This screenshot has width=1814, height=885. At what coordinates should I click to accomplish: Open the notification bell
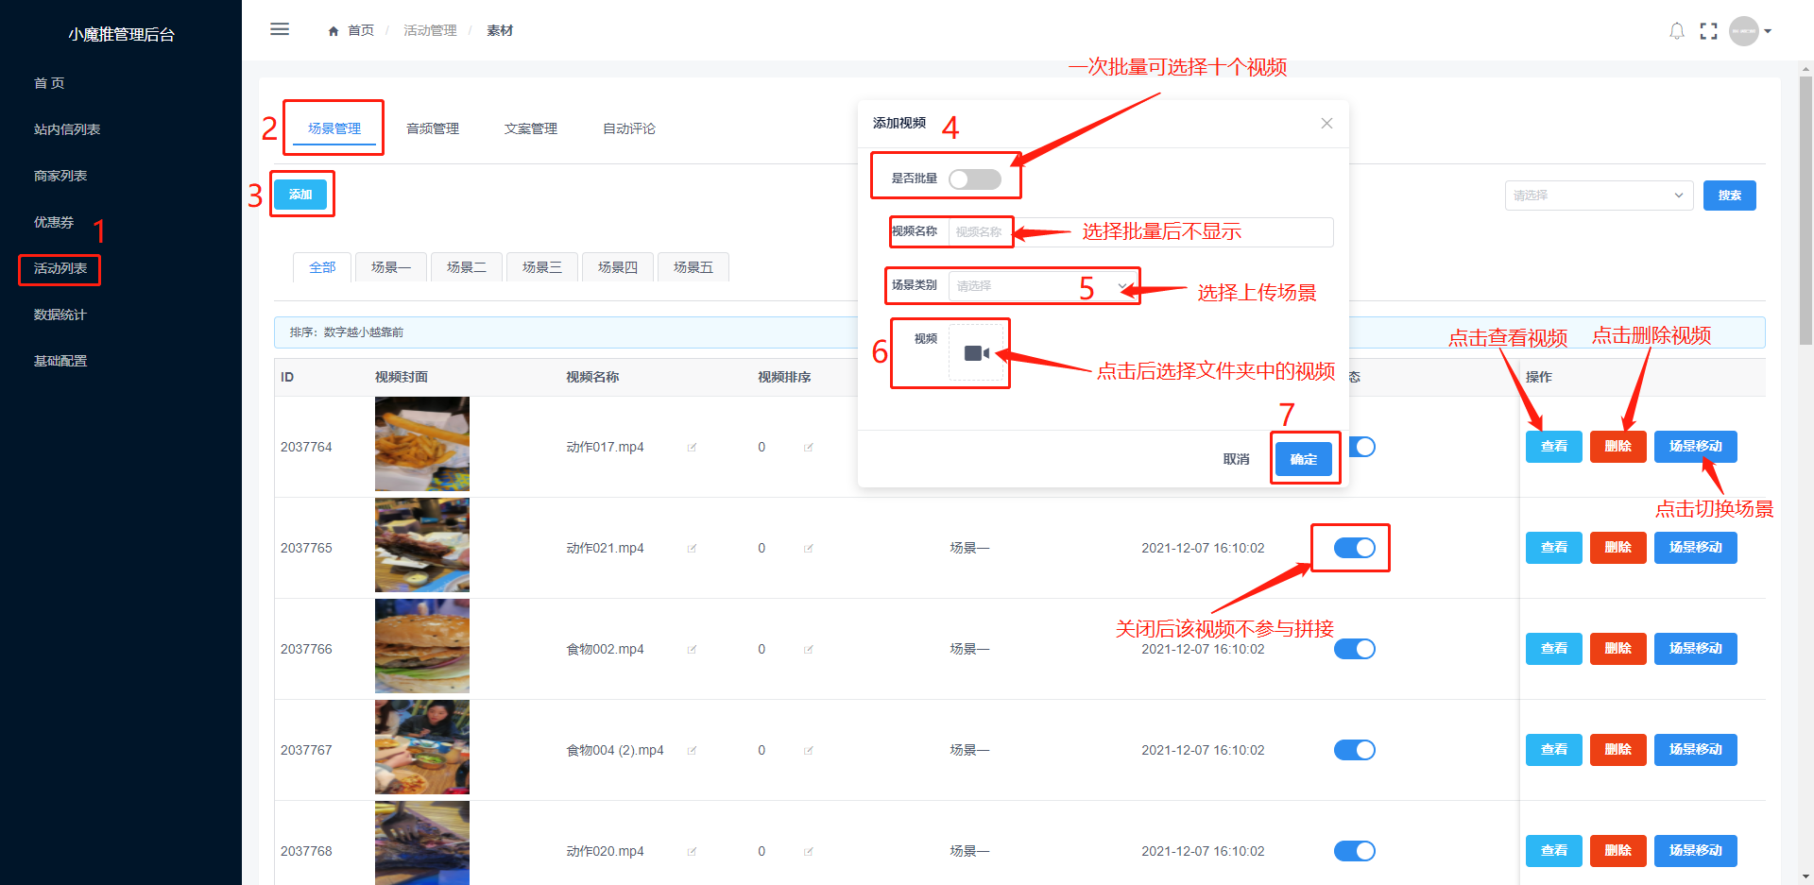pyautogui.click(x=1676, y=31)
